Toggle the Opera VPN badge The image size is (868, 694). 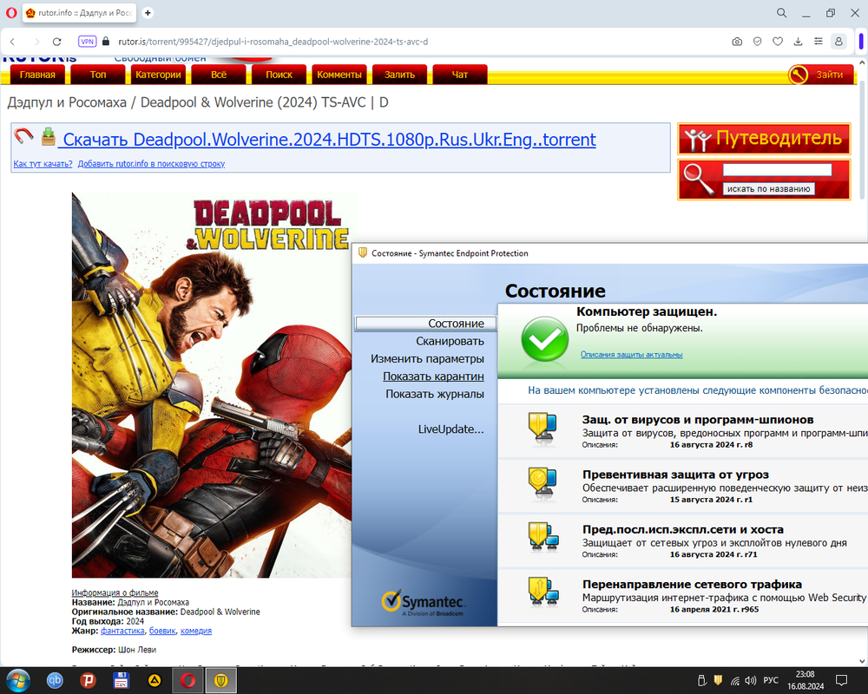coord(88,42)
